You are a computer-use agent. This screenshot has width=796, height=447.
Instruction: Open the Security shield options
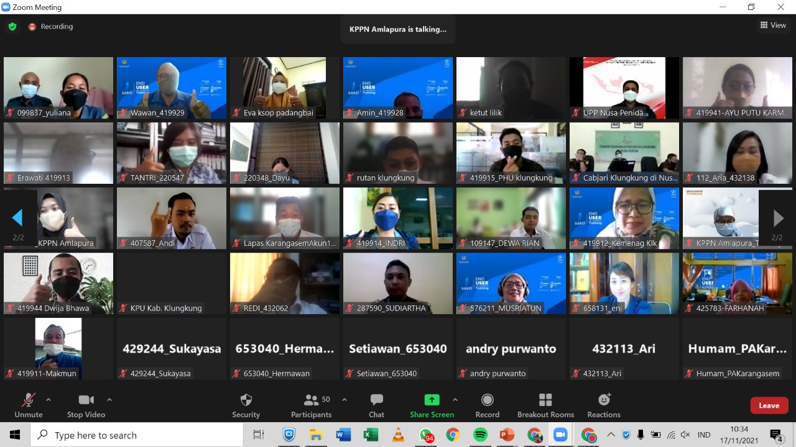click(246, 405)
